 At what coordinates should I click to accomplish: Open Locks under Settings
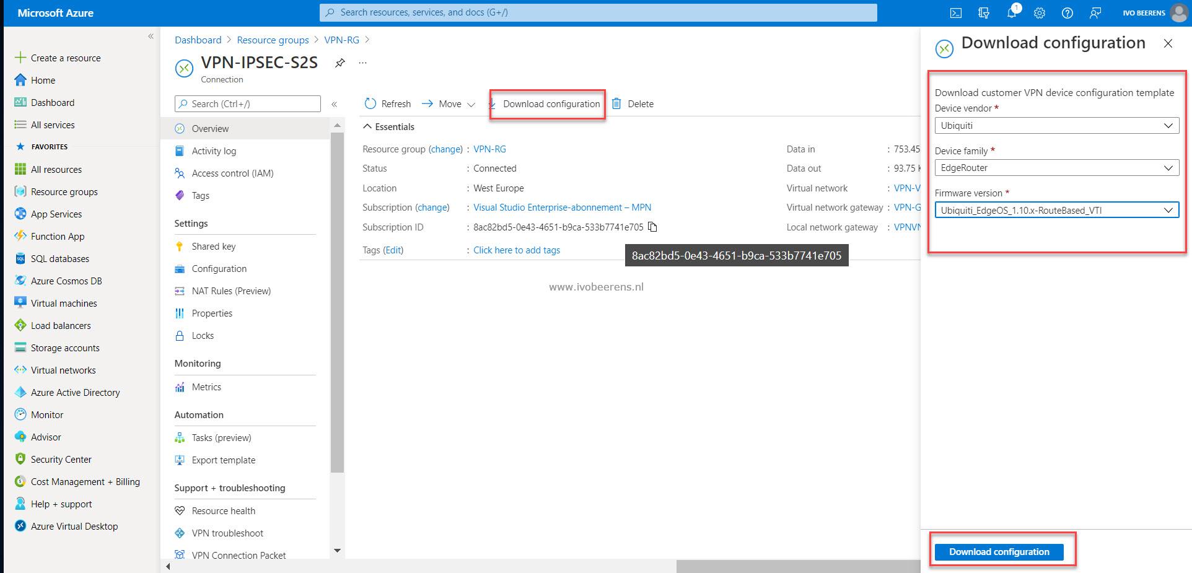click(203, 335)
